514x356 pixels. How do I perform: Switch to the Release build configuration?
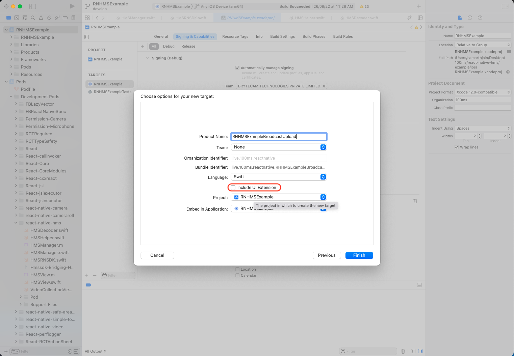click(188, 46)
